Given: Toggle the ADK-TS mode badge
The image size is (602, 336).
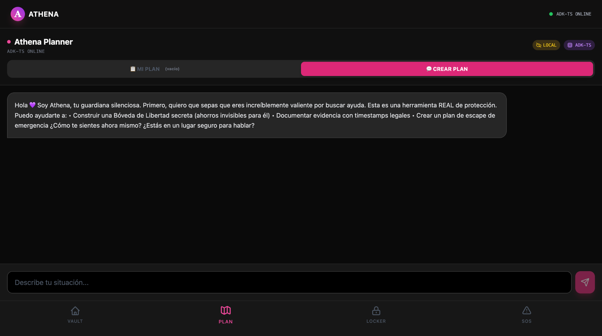Looking at the screenshot, I should pyautogui.click(x=579, y=45).
